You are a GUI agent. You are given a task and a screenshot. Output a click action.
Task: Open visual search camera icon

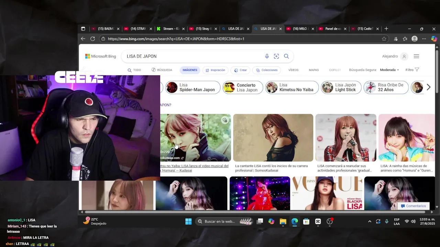click(276, 56)
